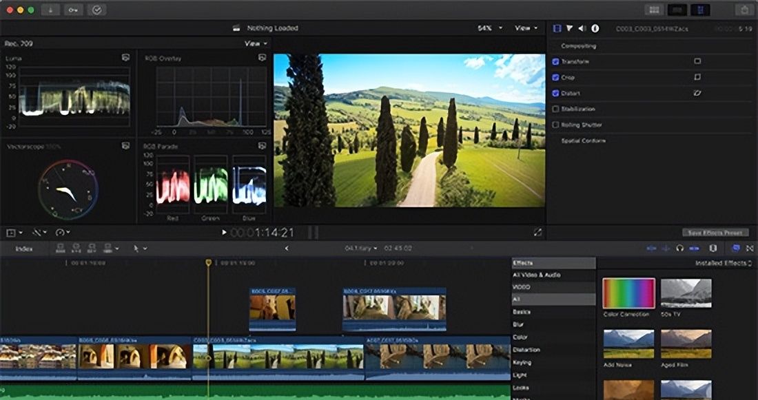Click the Background Tasks checkmark icon

[97, 10]
